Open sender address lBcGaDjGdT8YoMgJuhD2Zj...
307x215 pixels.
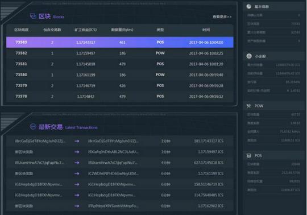tap(40, 141)
